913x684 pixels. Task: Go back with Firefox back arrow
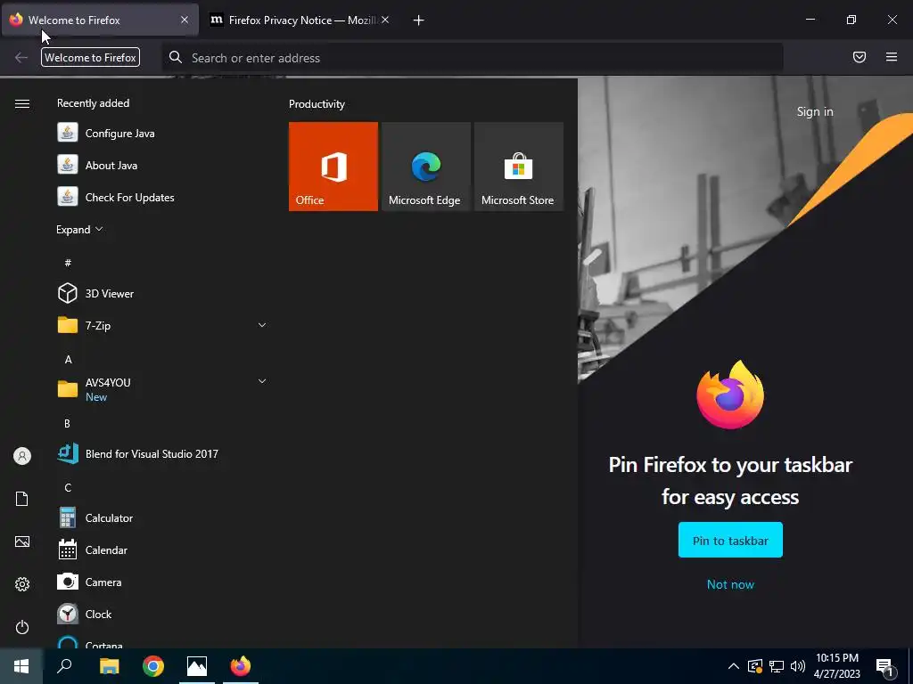(x=21, y=57)
